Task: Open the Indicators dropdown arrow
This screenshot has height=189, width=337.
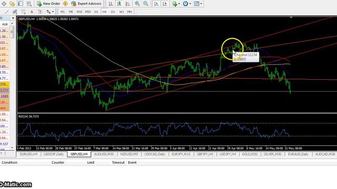Action: click(x=179, y=4)
